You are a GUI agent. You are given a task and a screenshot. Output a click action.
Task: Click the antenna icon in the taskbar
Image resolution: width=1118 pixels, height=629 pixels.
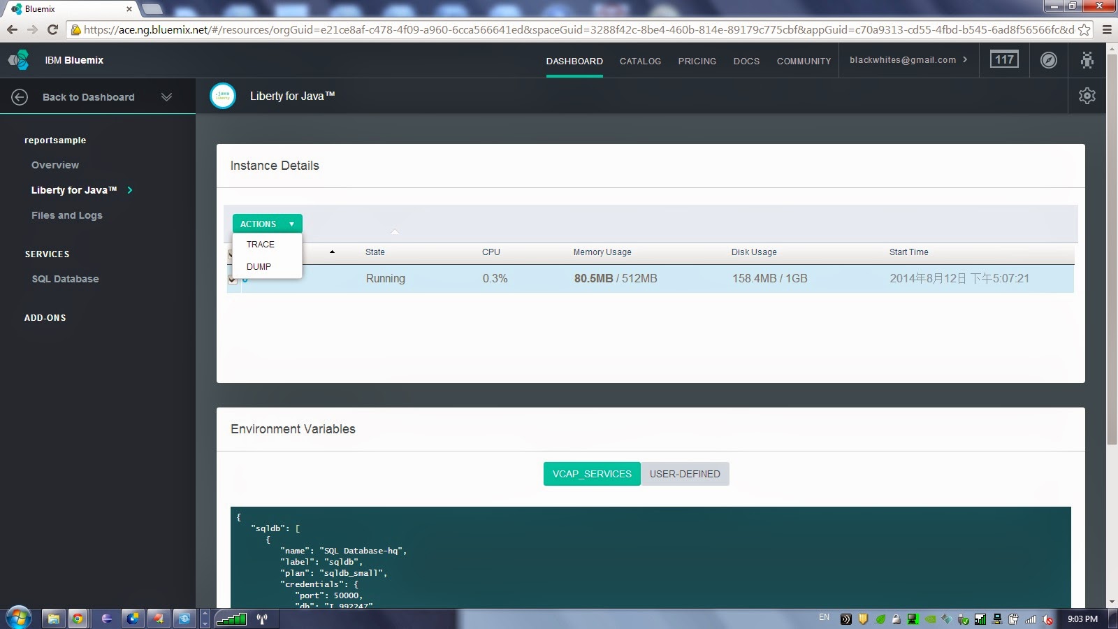click(x=262, y=619)
